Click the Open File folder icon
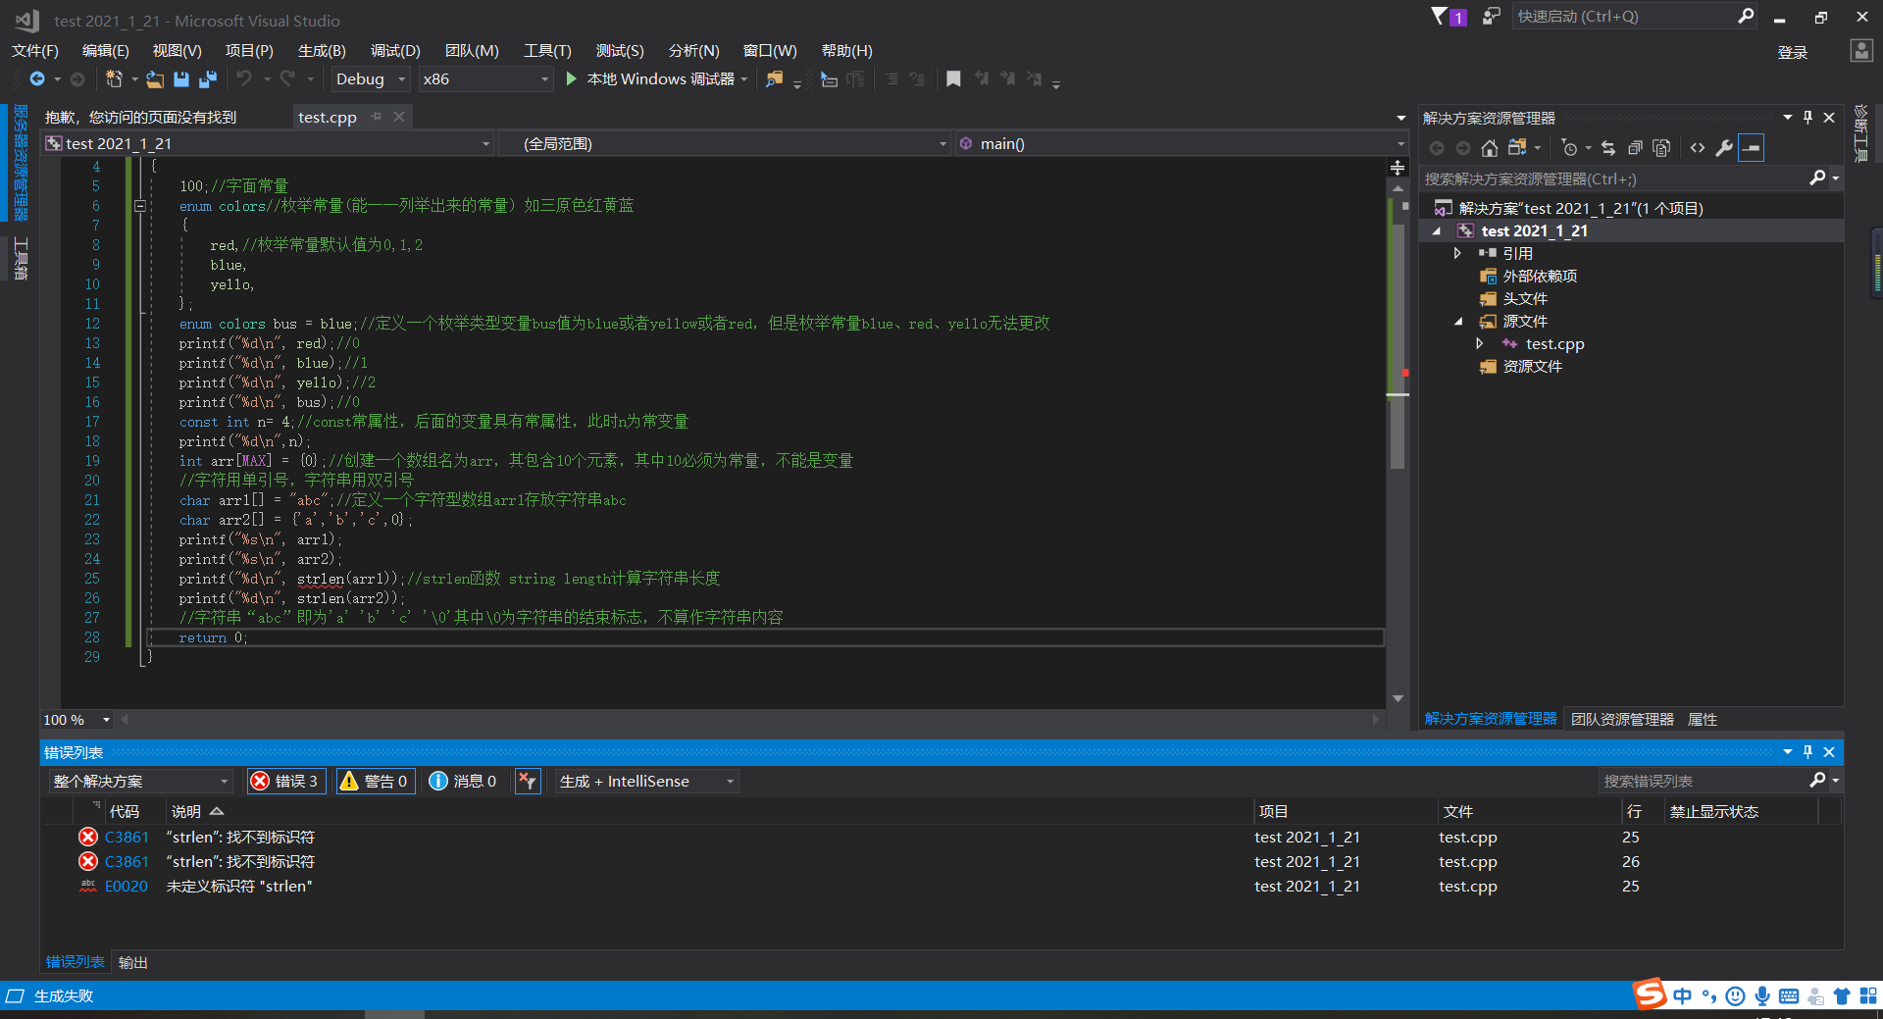 [155, 79]
